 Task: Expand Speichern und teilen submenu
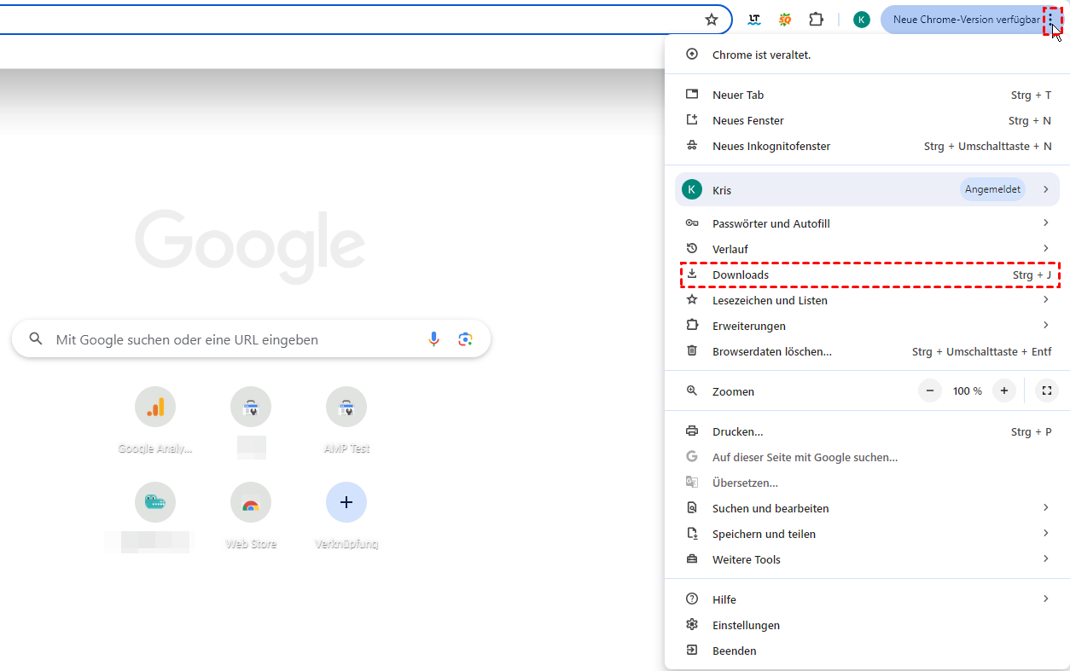tap(867, 534)
